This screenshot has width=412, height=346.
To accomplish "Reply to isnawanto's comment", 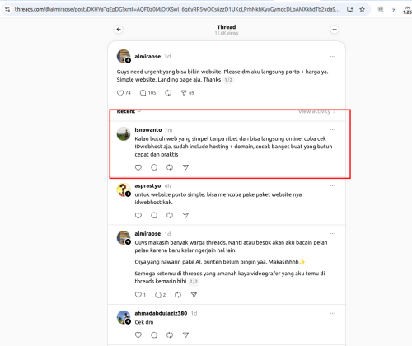I will point(154,167).
